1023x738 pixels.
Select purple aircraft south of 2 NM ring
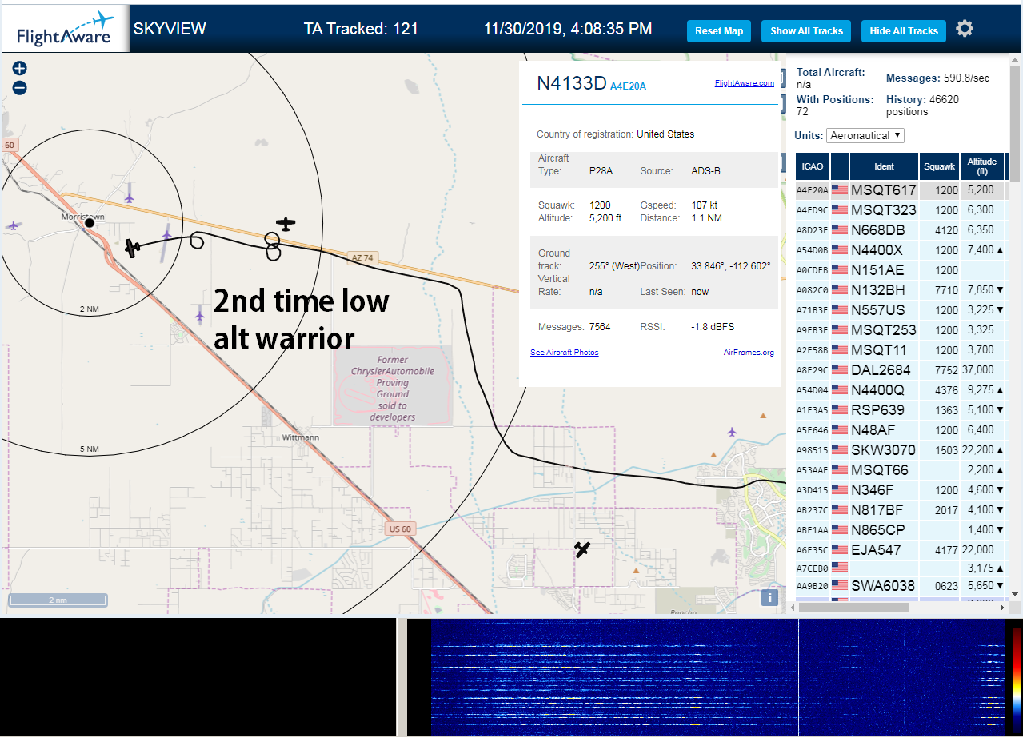200,317
